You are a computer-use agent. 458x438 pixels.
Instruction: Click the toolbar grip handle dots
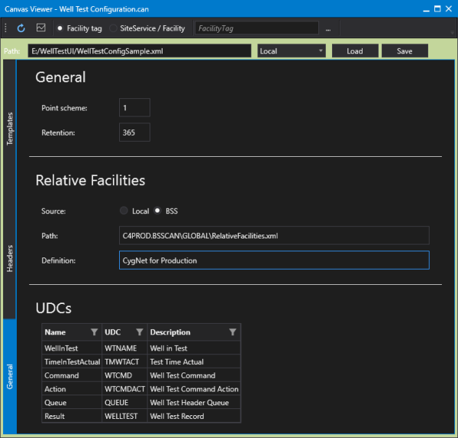[x=6, y=28]
